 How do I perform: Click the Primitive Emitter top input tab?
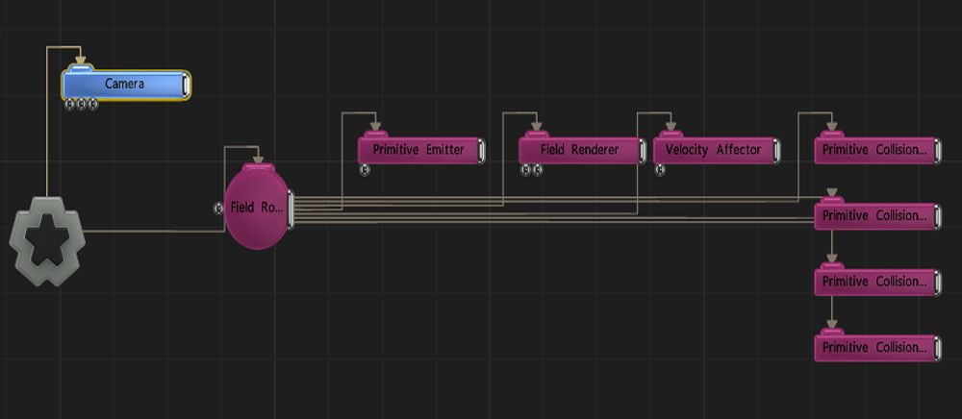(376, 135)
